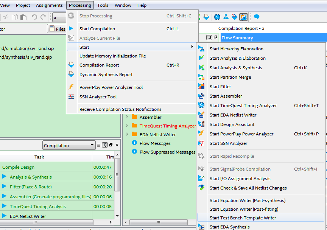Toggle float for the Tasks panel

[111, 145]
